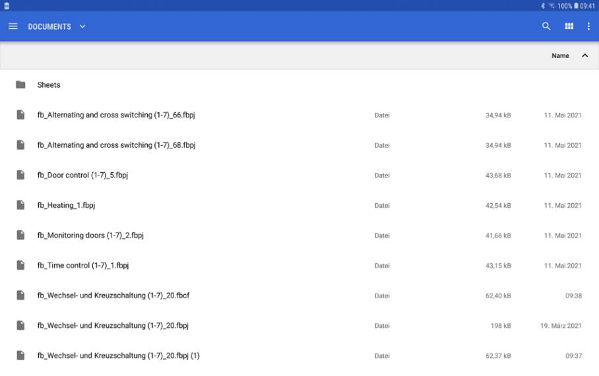Select file icon of fb_Door control

pyautogui.click(x=20, y=175)
